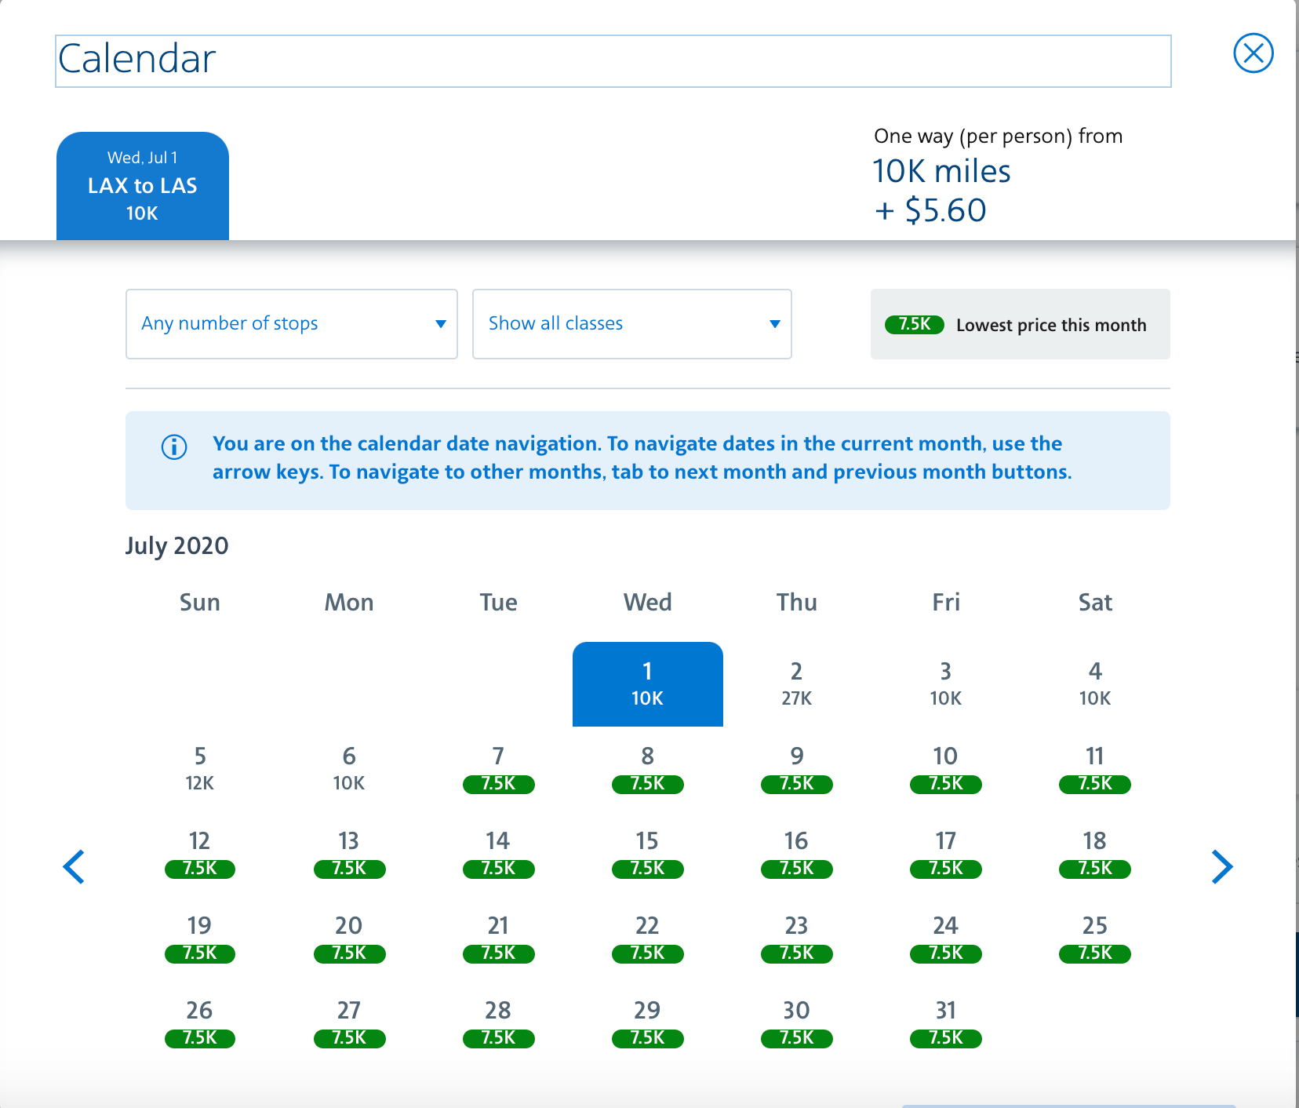Expand the Show all classes dropdown
This screenshot has width=1299, height=1108.
(631, 324)
